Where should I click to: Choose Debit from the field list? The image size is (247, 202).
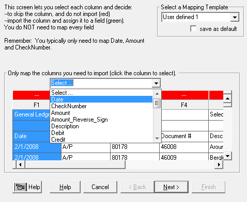coord(101,133)
